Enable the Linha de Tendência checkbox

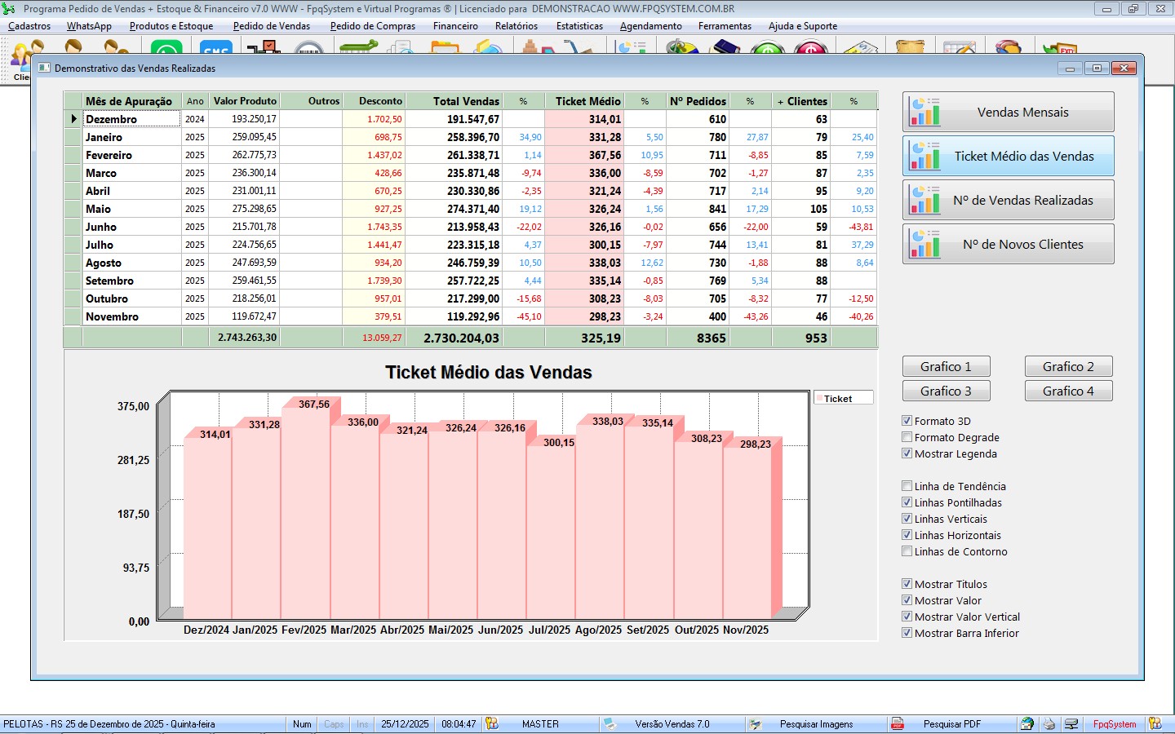pos(907,486)
